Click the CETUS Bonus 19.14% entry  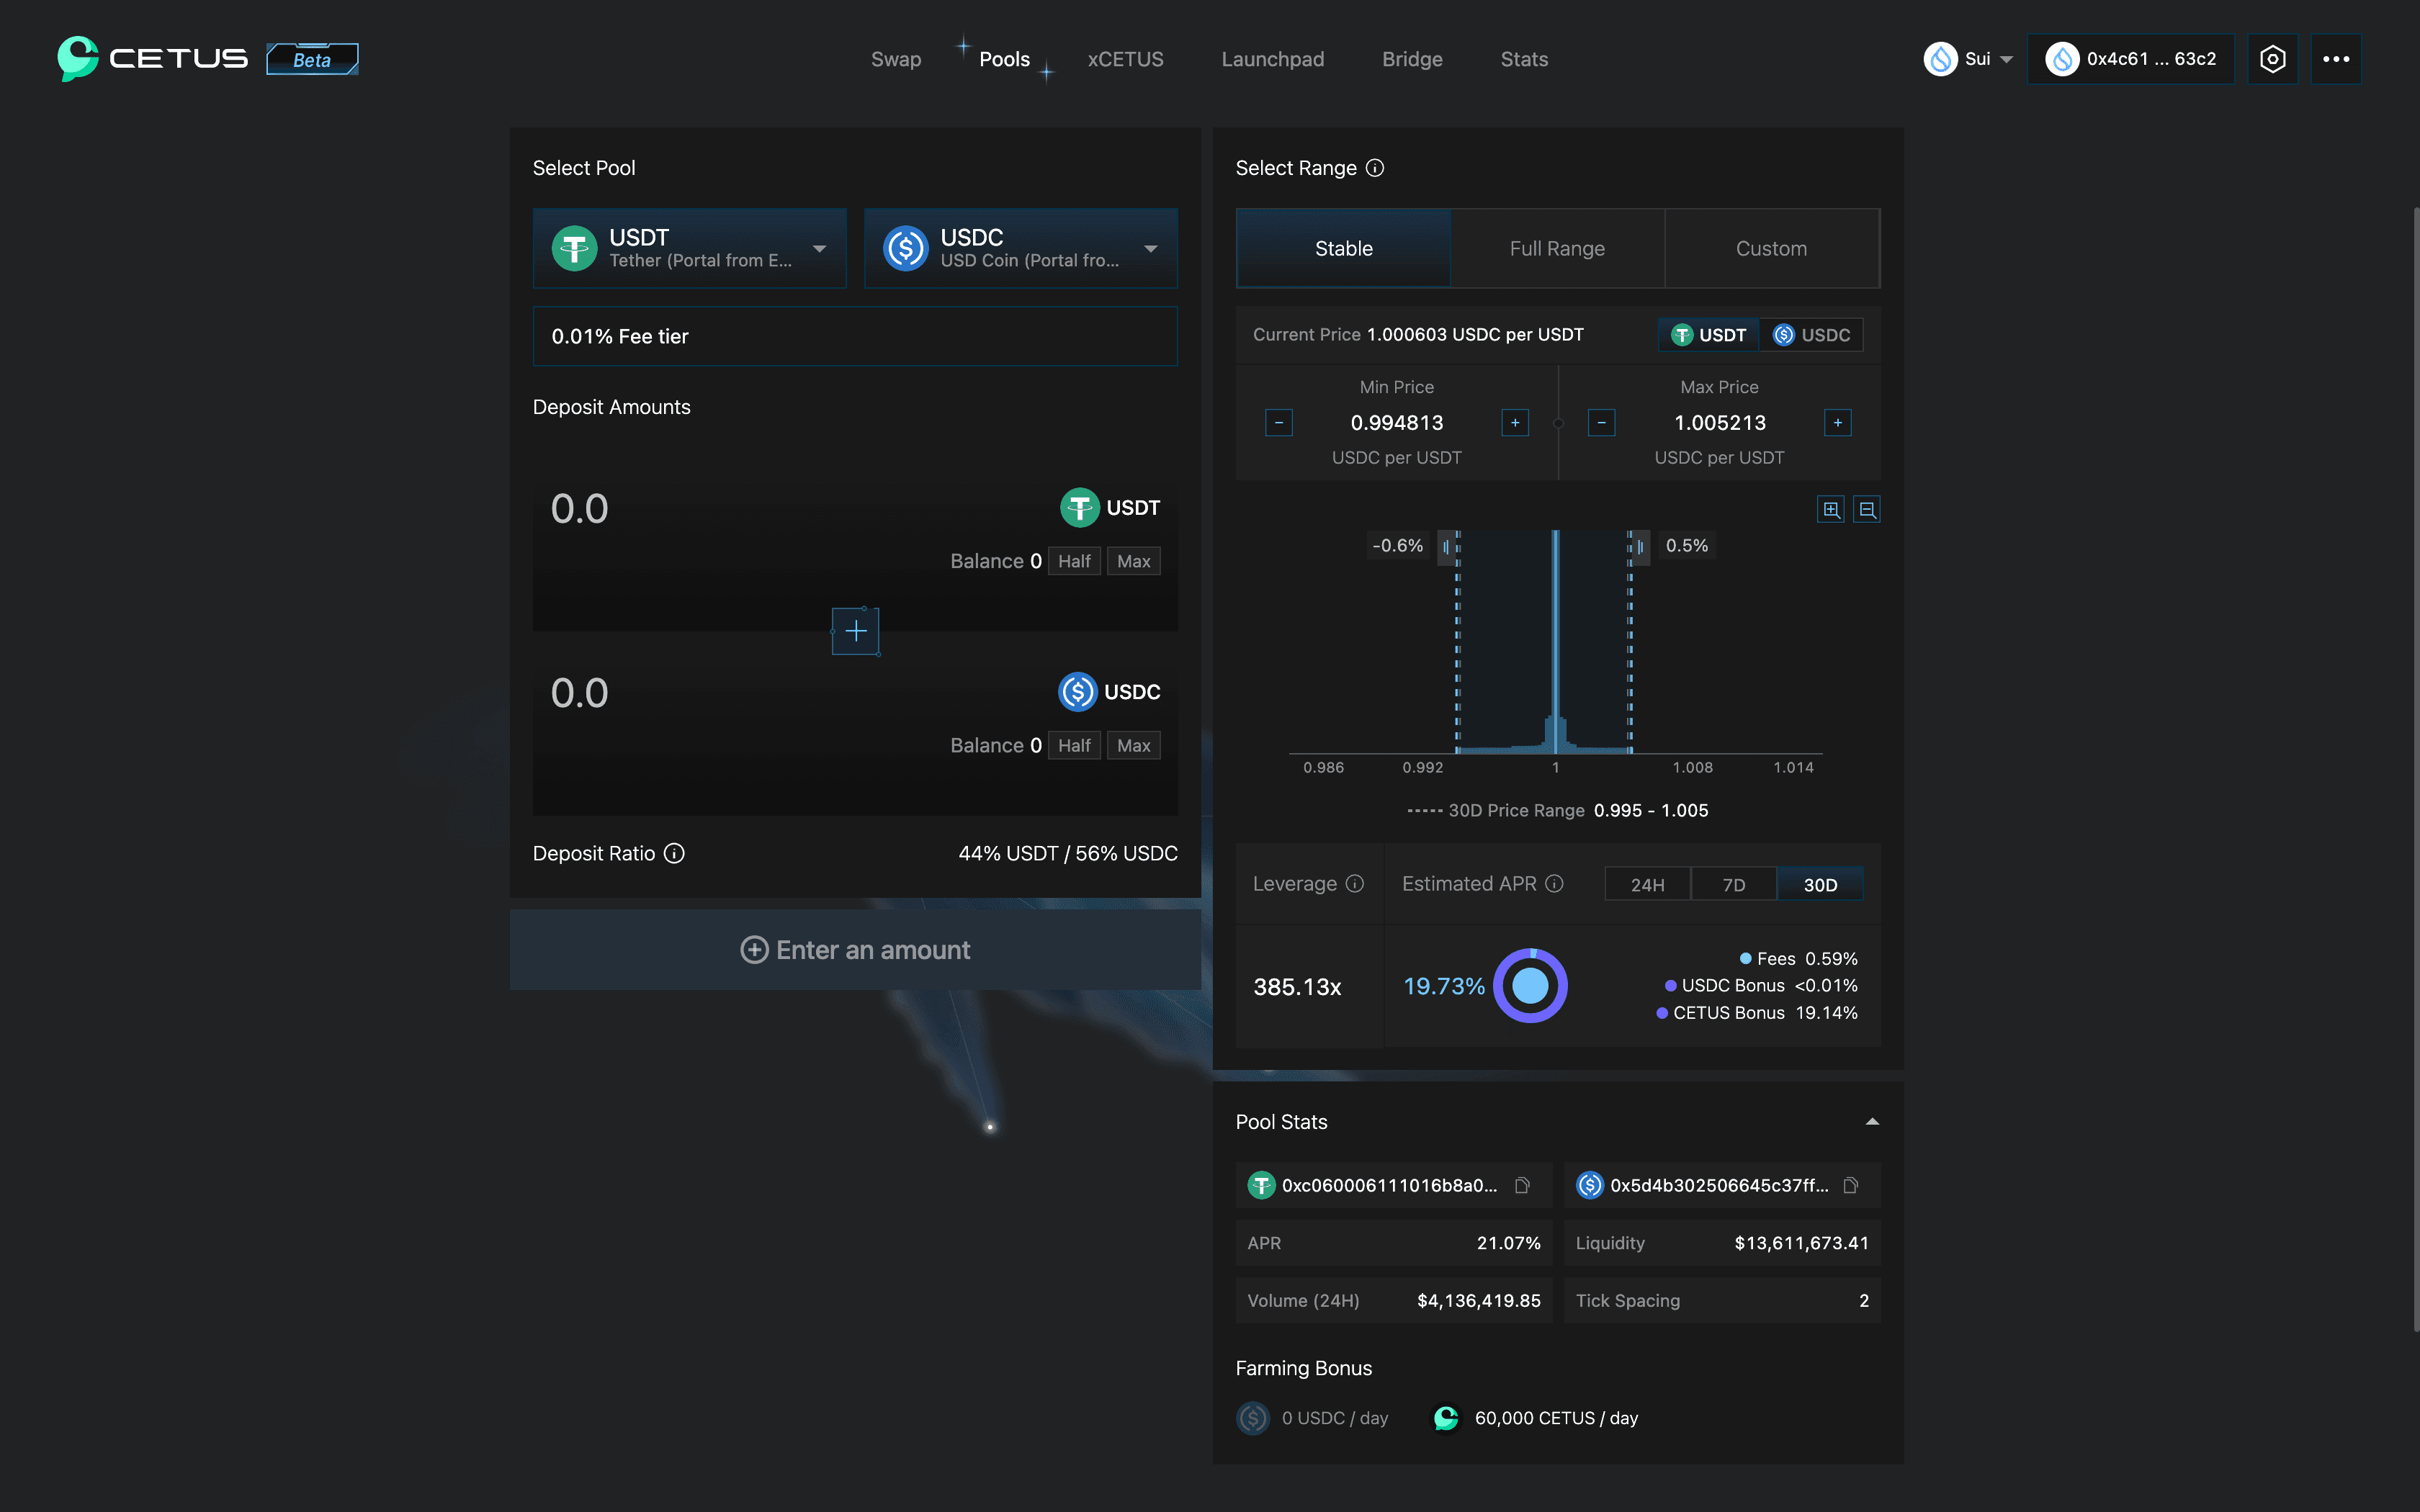1757,1013
